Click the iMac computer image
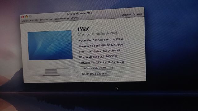The width and height of the screenshot is (198, 111). (x=50, y=53)
